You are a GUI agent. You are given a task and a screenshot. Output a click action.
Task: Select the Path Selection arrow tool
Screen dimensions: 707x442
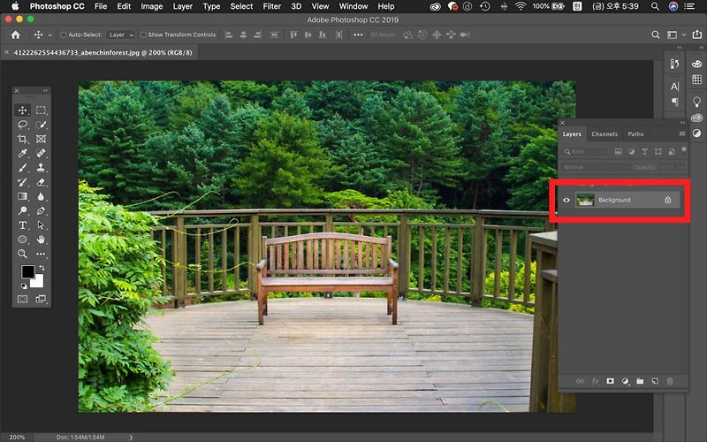tap(41, 225)
